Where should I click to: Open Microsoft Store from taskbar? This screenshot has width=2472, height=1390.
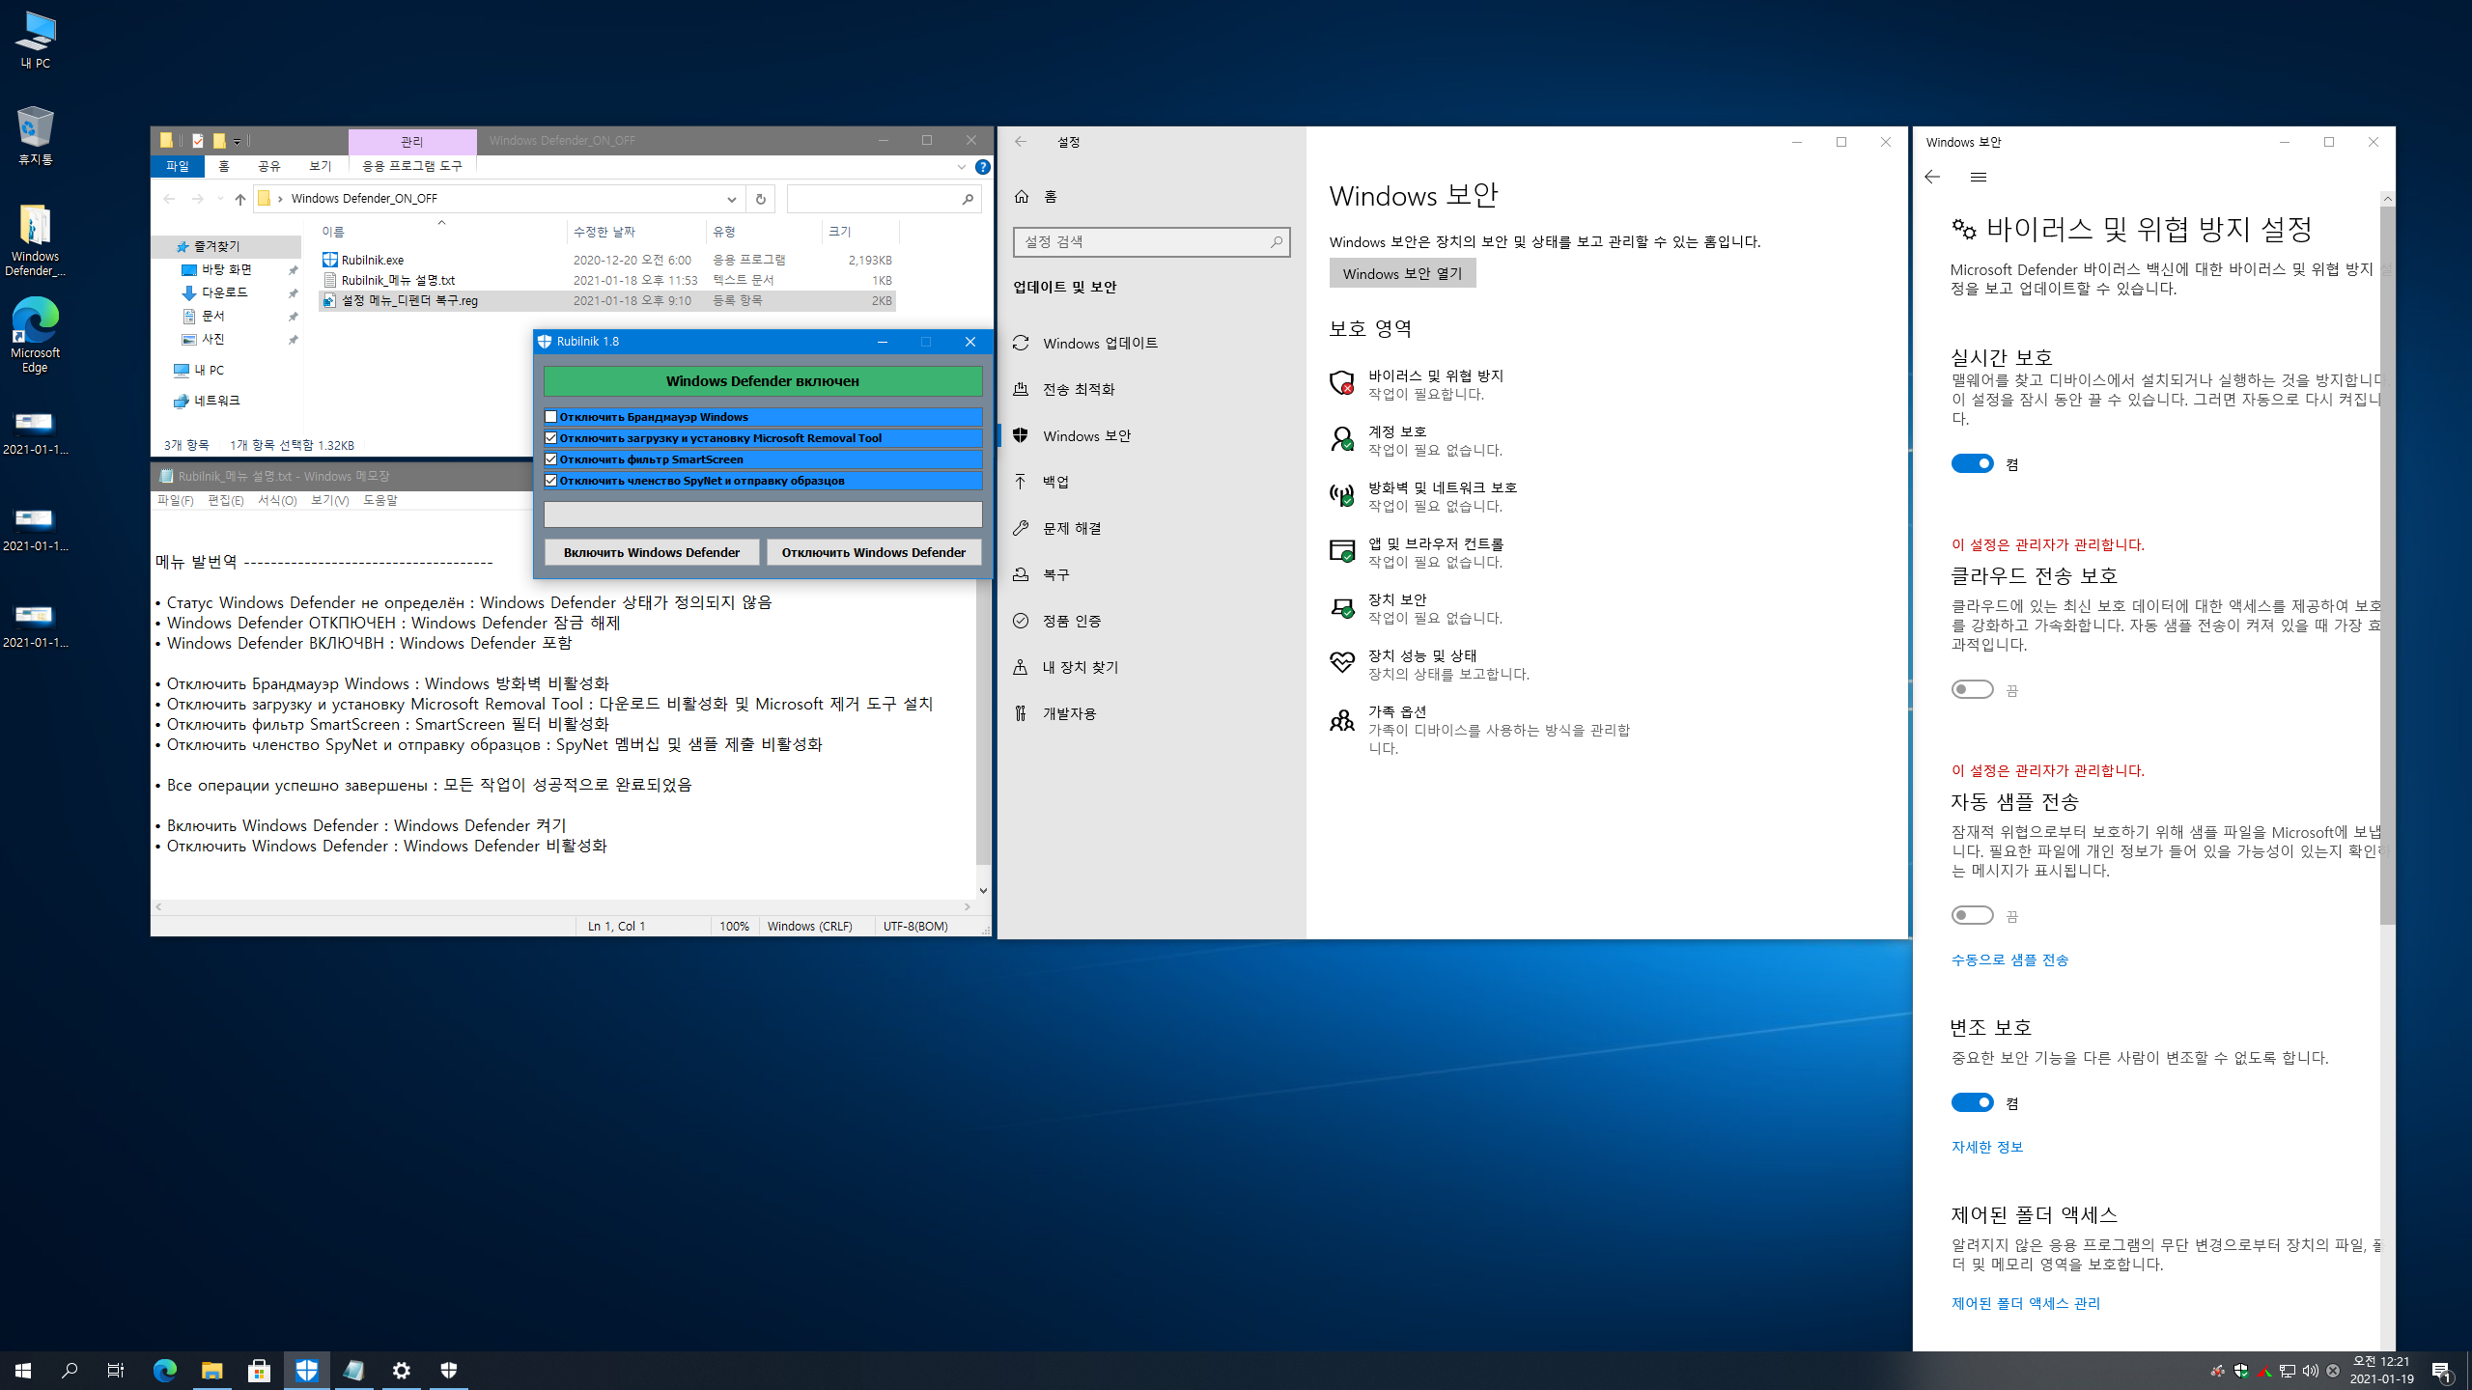pyautogui.click(x=259, y=1370)
